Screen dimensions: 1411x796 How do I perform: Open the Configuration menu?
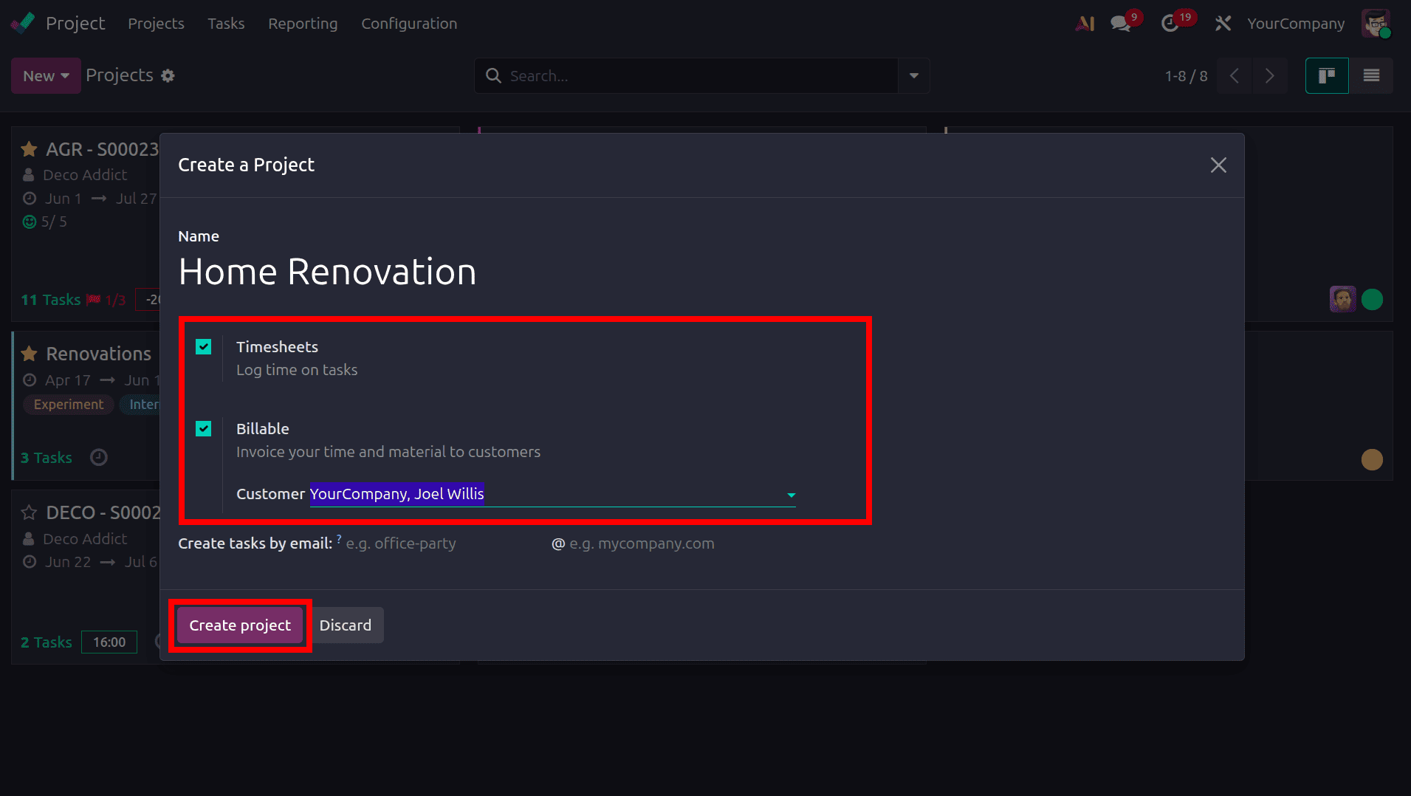coord(409,24)
